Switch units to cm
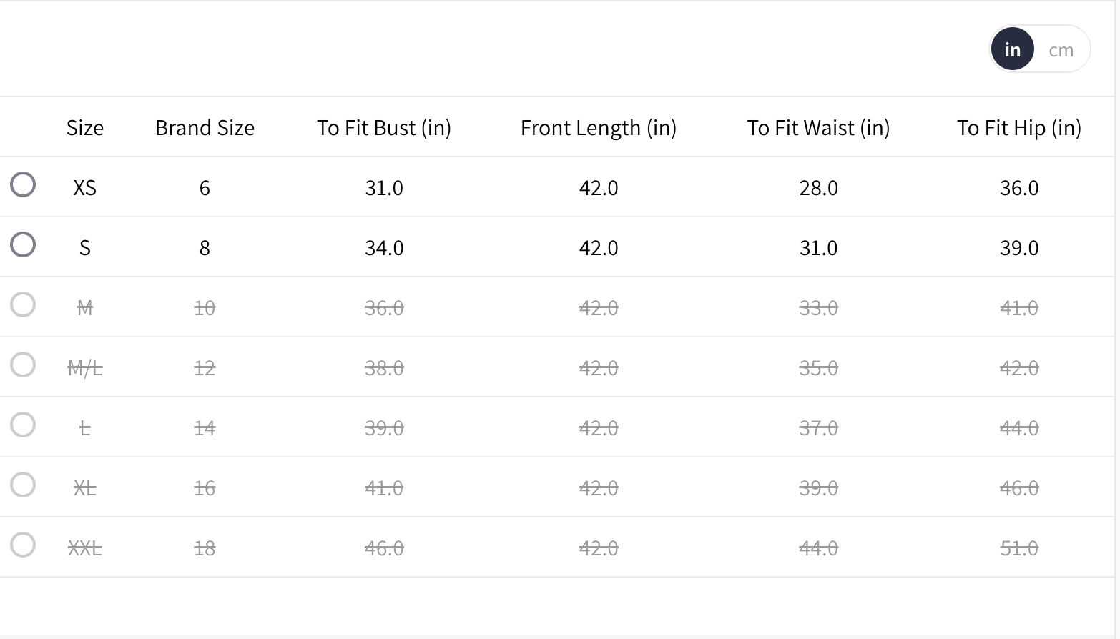The width and height of the screenshot is (1120, 639). [1061, 50]
